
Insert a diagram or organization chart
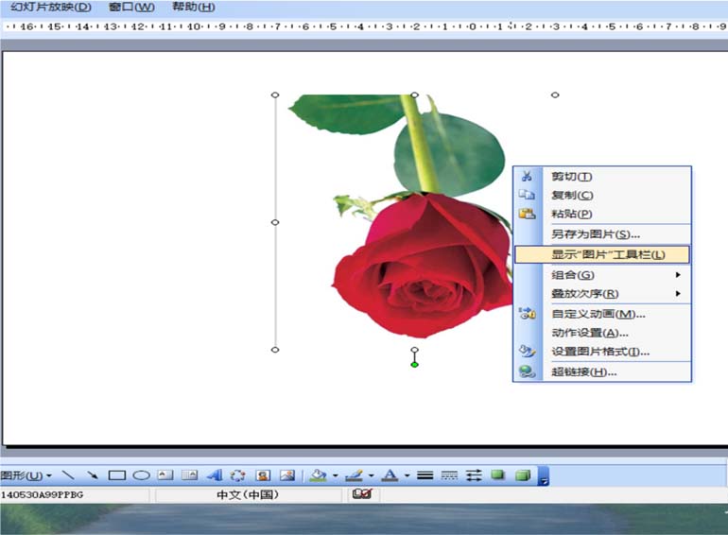(237, 475)
